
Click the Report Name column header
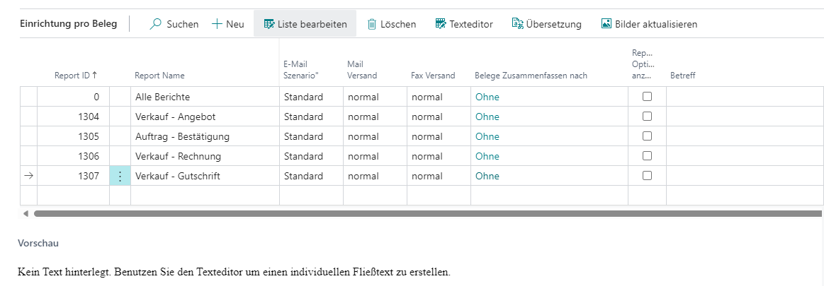(x=159, y=76)
